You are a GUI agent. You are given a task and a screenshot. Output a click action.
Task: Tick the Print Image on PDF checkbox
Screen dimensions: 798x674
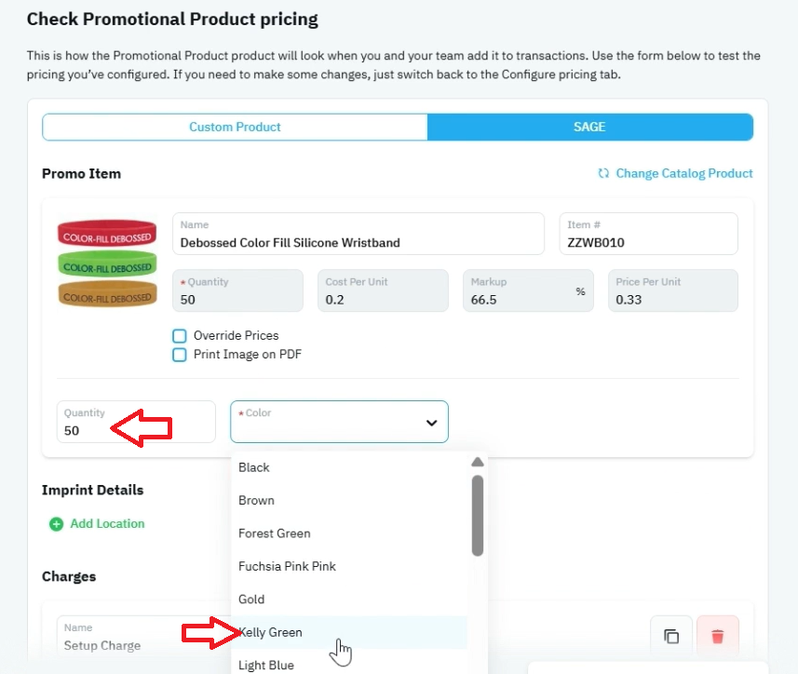click(179, 355)
